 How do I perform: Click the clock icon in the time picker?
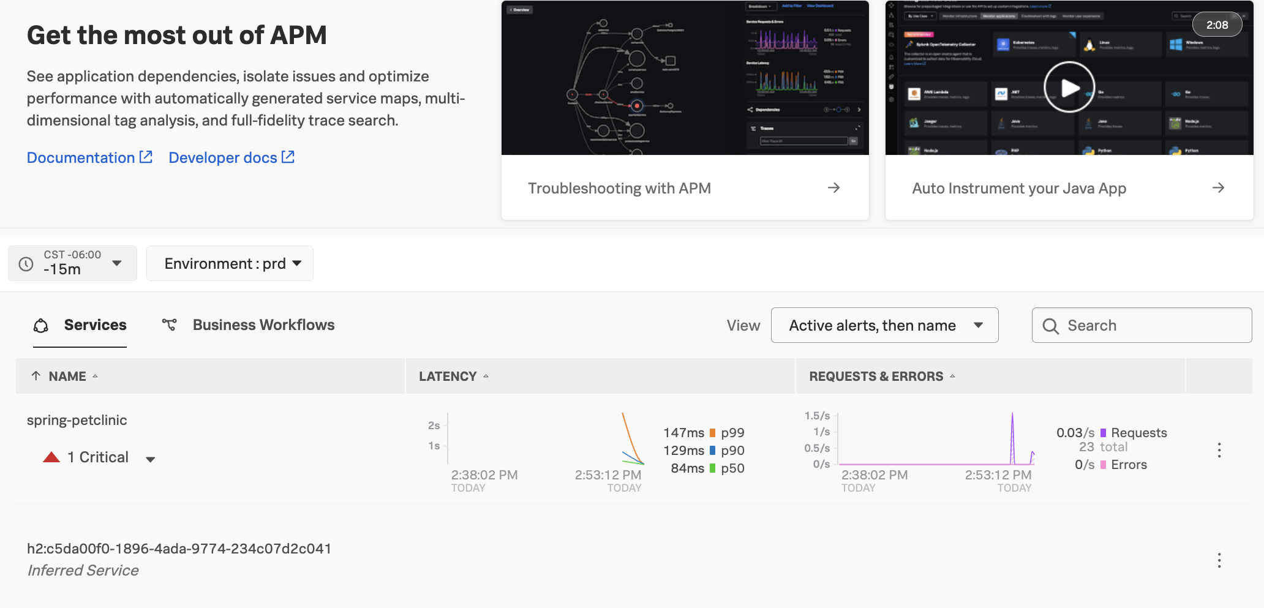[26, 264]
